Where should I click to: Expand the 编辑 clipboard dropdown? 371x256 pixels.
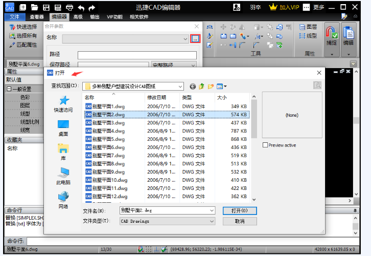click(349, 54)
